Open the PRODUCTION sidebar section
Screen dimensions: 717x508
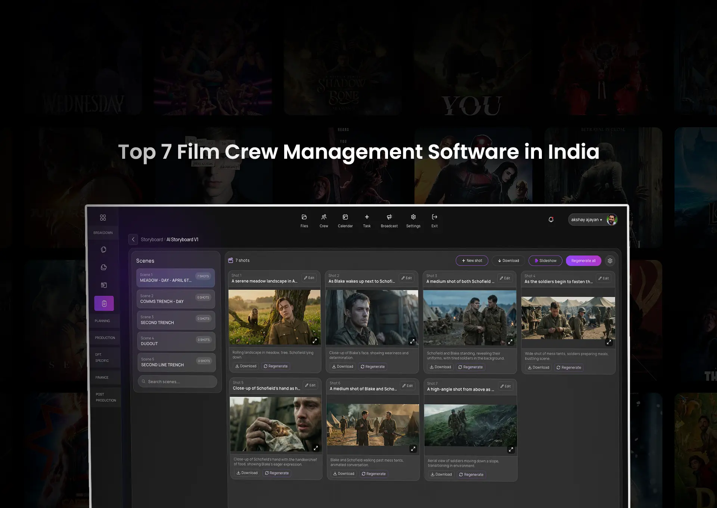[x=105, y=338]
